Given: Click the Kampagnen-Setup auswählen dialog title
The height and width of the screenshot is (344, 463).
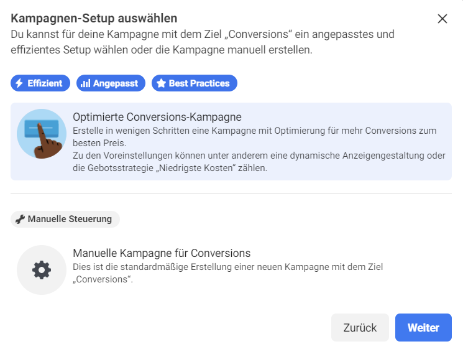Looking at the screenshot, I should coord(94,18).
